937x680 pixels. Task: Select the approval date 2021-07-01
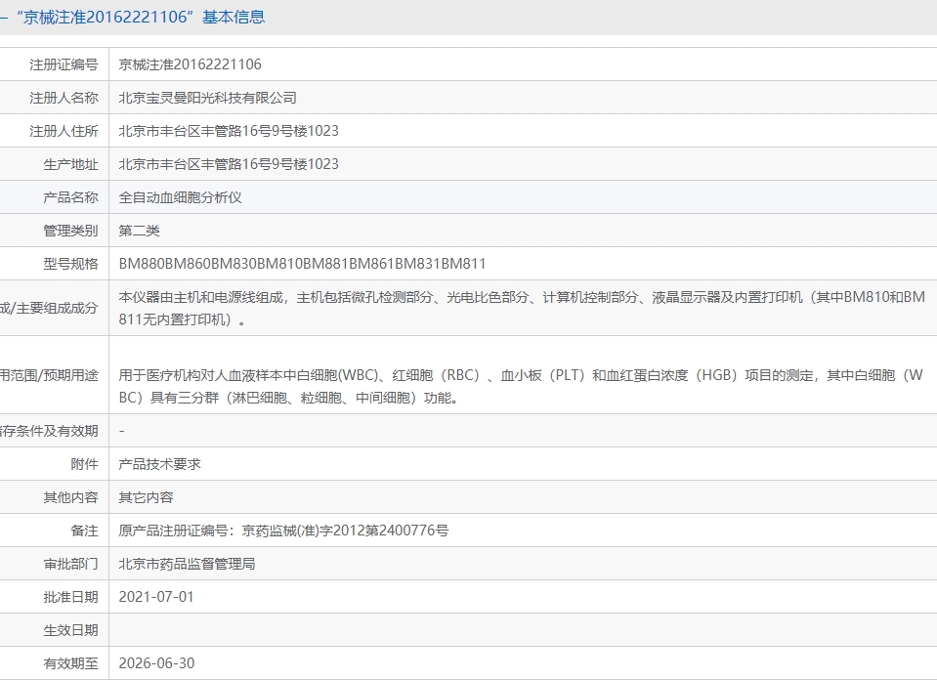coord(156,597)
